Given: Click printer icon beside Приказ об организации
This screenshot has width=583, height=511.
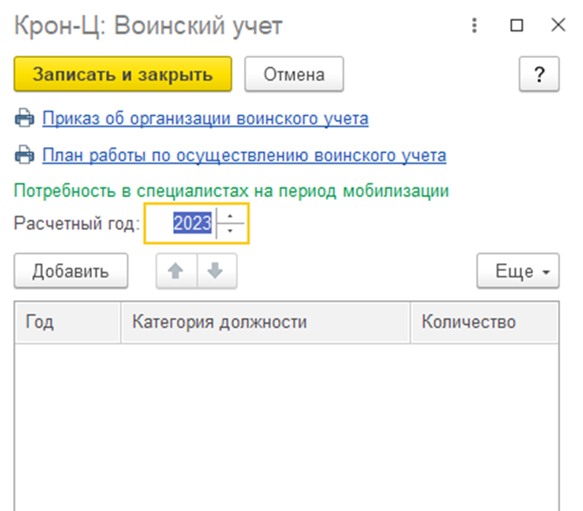Looking at the screenshot, I should pos(24,118).
